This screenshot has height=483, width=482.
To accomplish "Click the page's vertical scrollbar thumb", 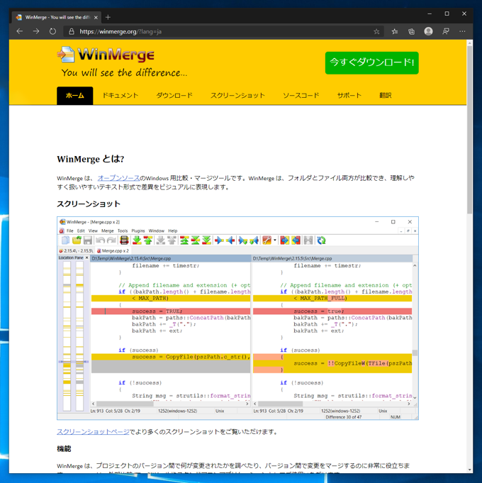I will pos(469,129).
